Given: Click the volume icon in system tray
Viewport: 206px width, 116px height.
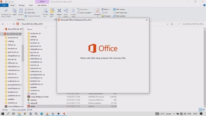Looking at the screenshot, I should click(x=185, y=114).
